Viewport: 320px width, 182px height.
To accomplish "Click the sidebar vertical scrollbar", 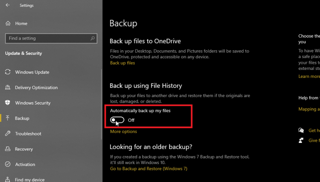I will (x=101, y=104).
